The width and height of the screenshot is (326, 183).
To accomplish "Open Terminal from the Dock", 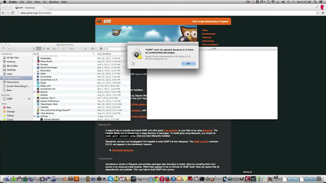I will [202, 179].
